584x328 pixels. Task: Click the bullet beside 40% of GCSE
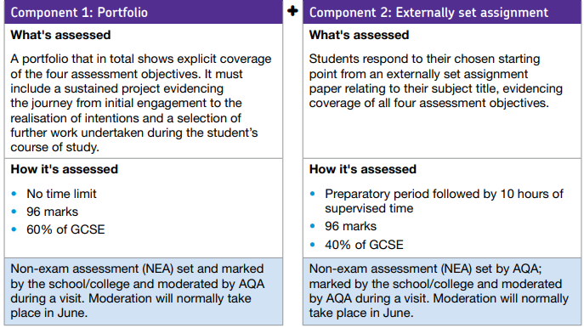[x=313, y=245]
